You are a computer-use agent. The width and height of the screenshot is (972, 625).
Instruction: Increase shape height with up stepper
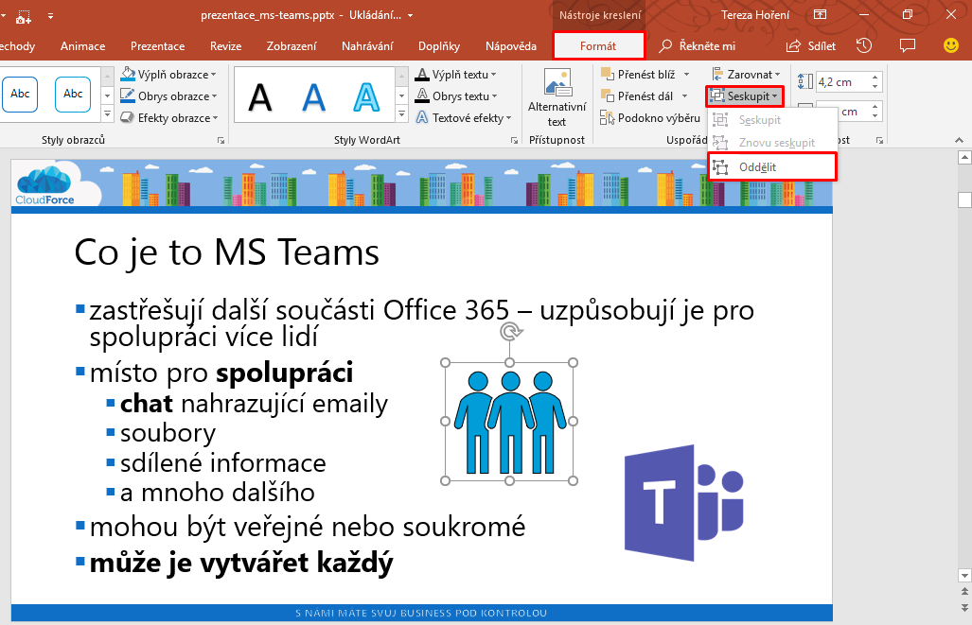[875, 78]
